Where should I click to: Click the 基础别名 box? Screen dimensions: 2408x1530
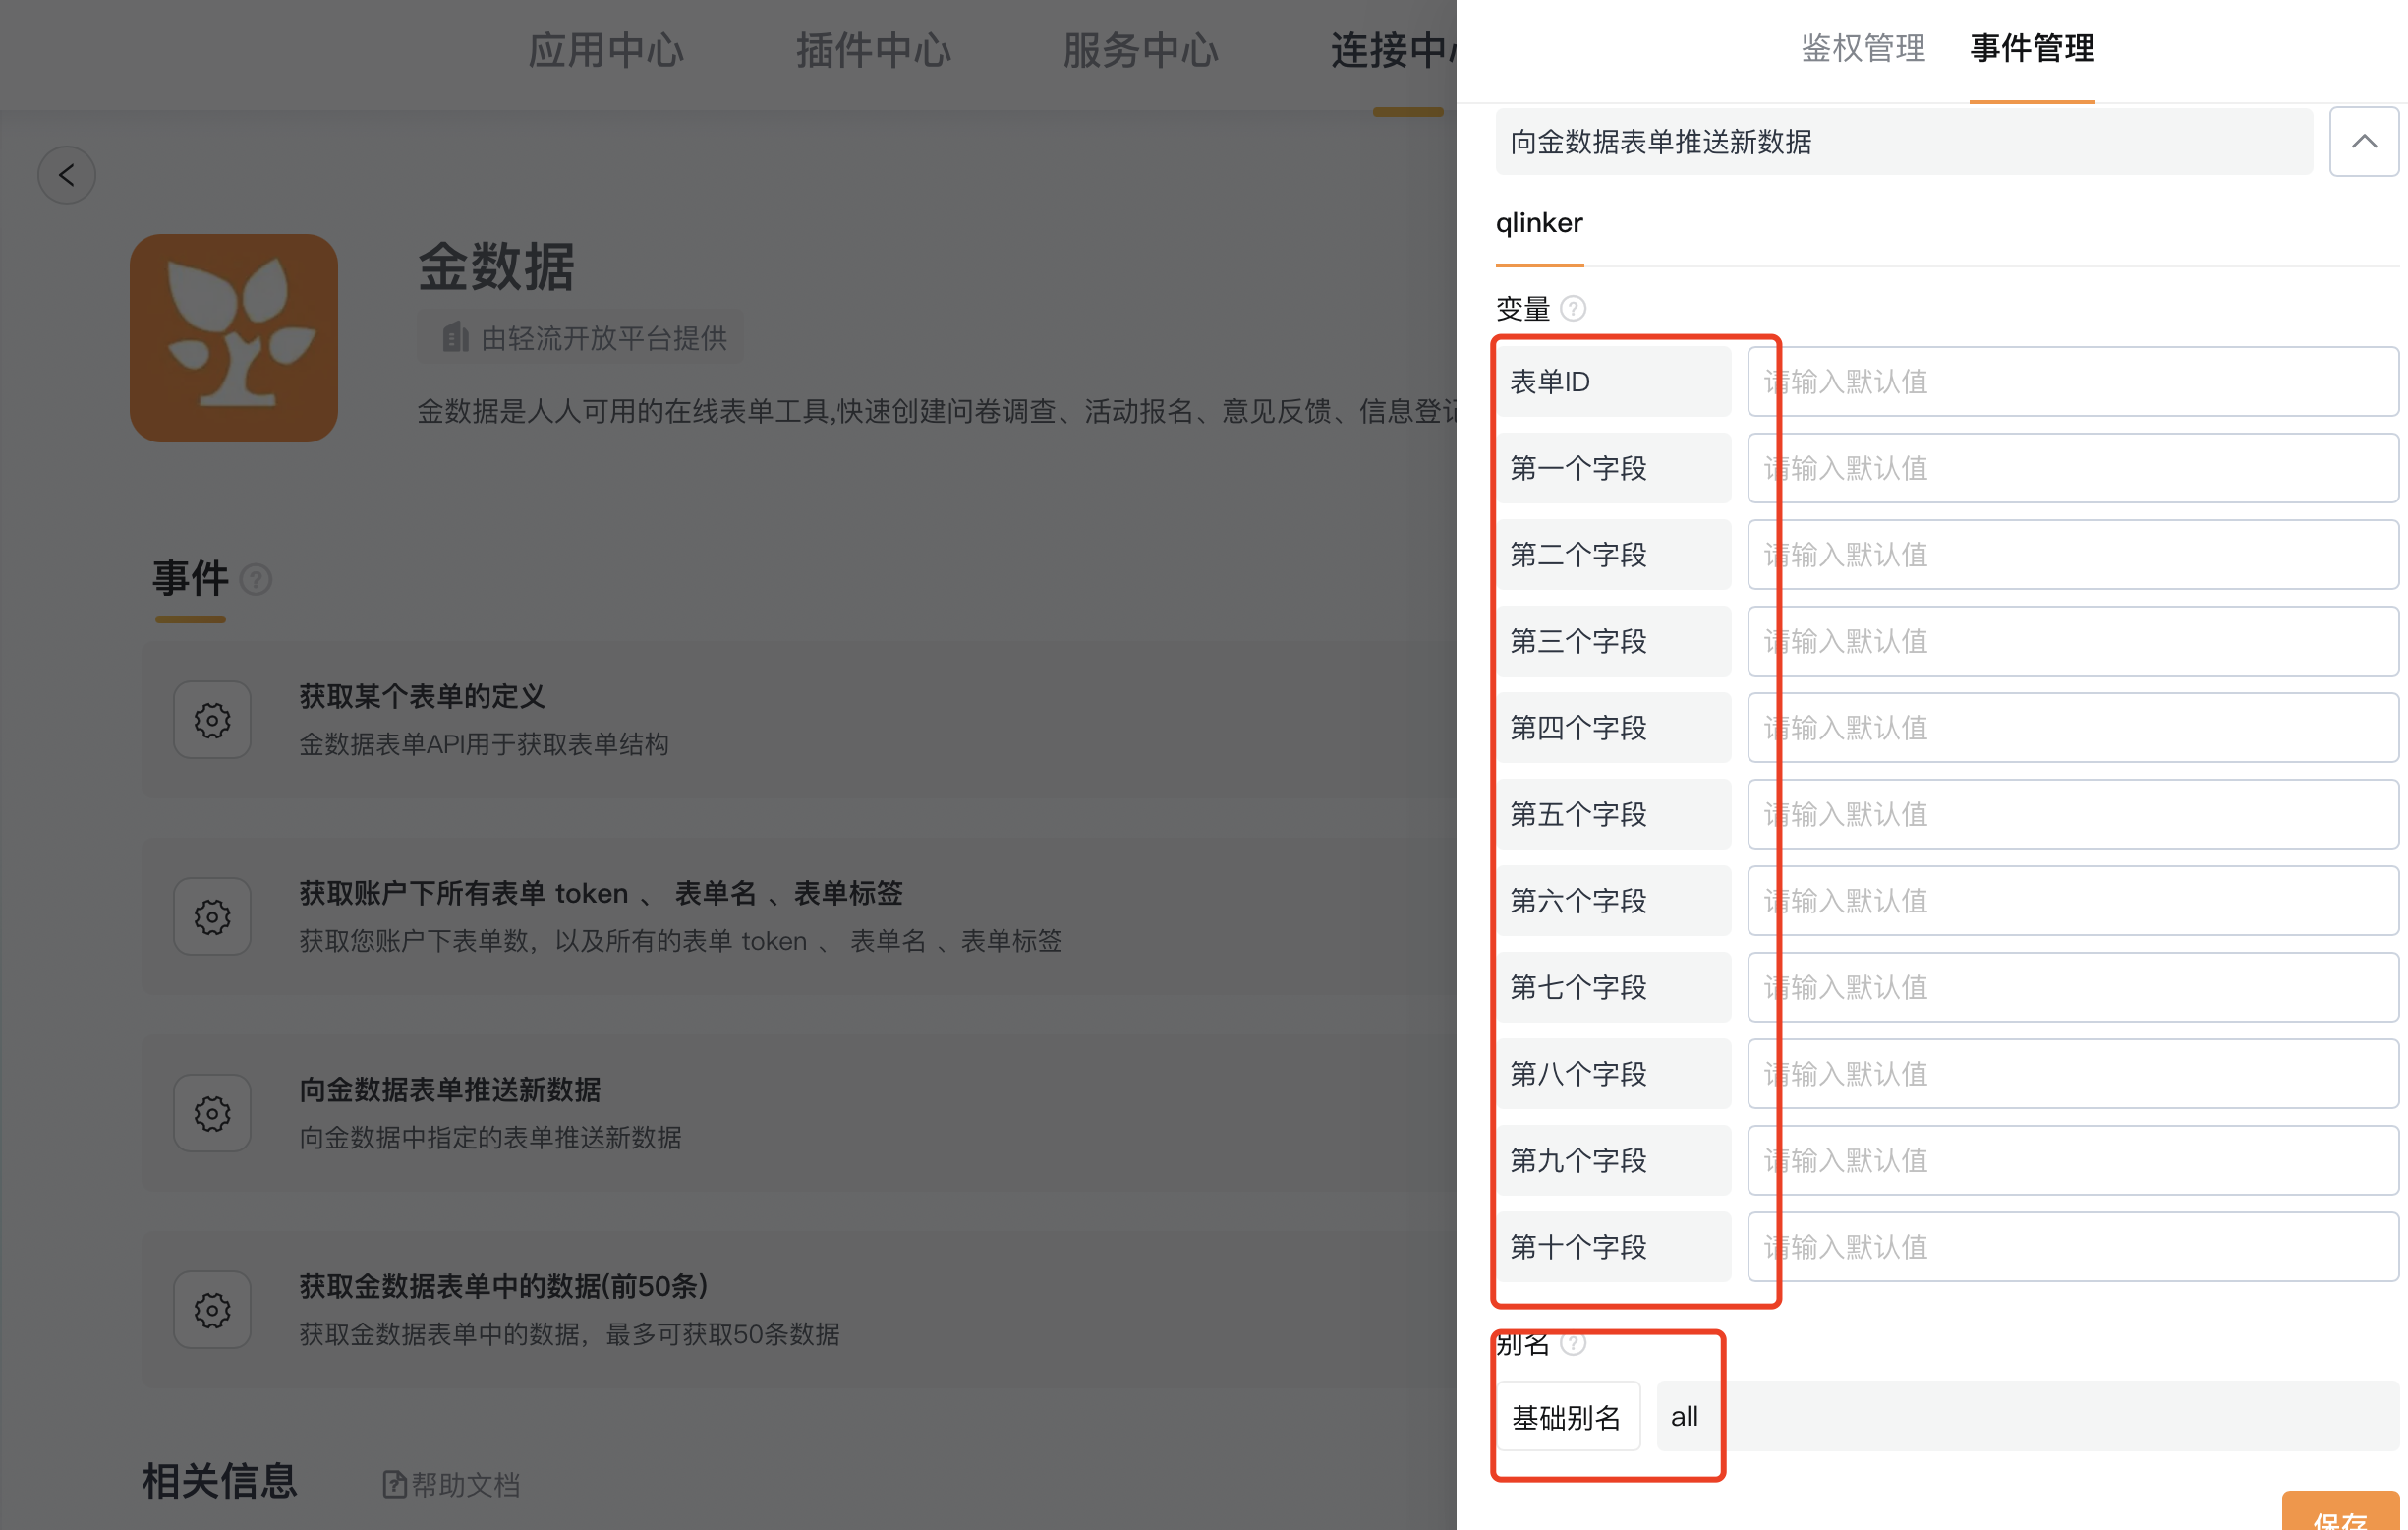[x=1568, y=1417]
